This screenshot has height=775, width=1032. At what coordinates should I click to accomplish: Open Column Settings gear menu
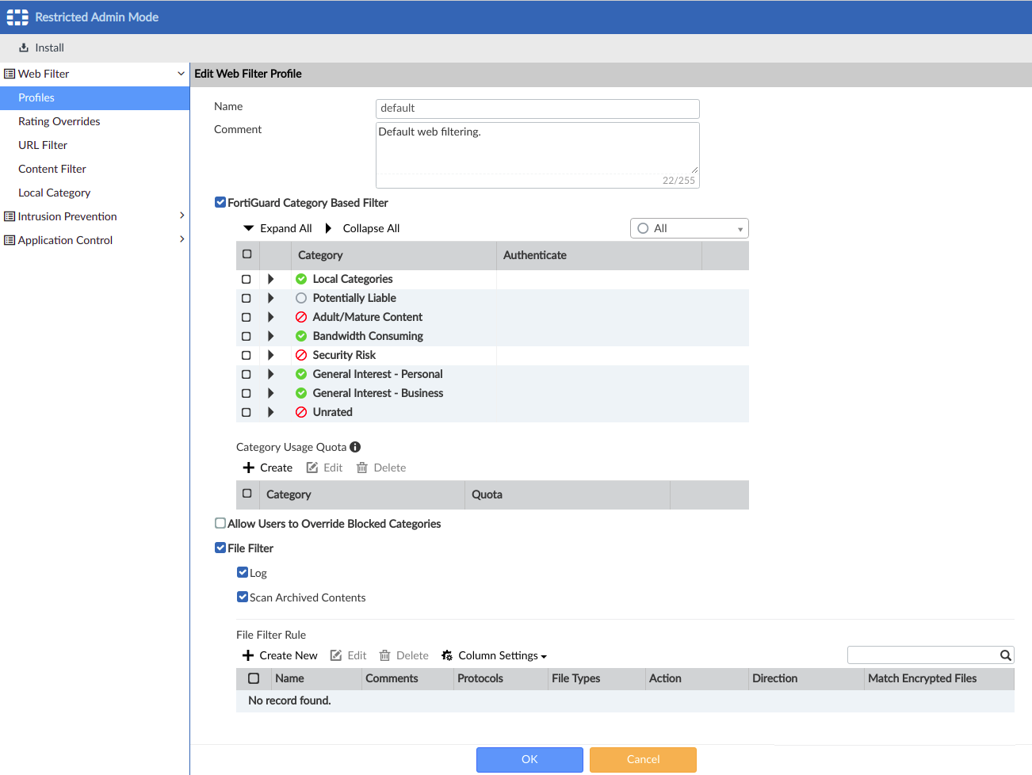tap(447, 655)
